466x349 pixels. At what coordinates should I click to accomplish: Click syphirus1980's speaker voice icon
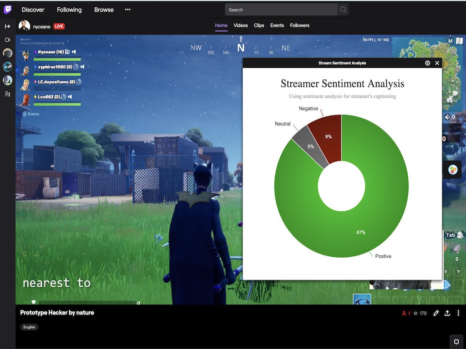[x=83, y=67]
